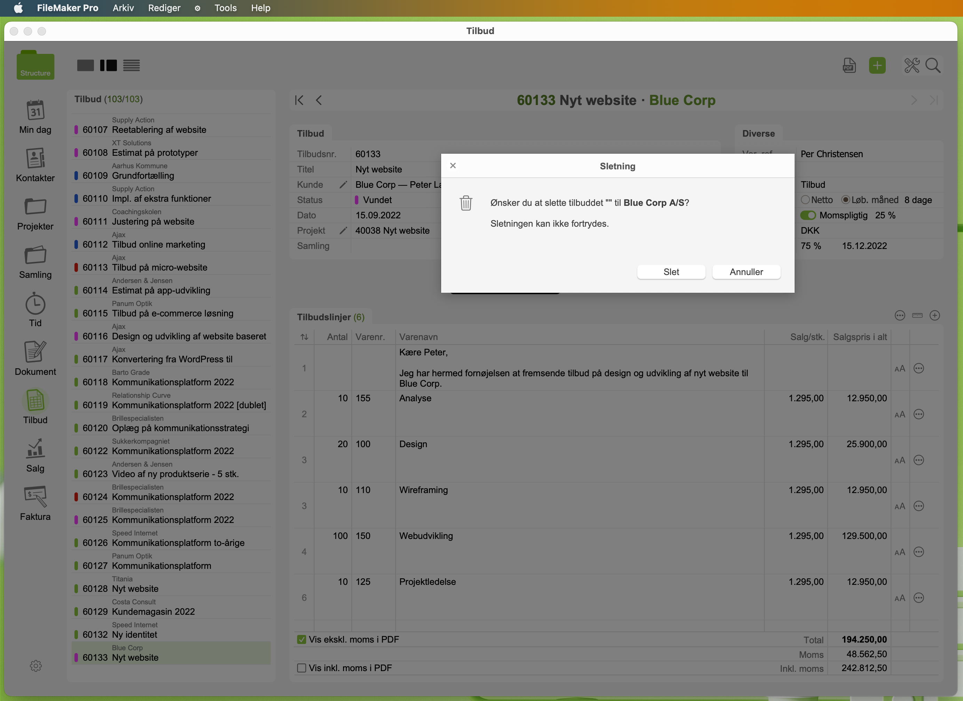
Task: Open options menu for Analyse line
Action: click(919, 414)
